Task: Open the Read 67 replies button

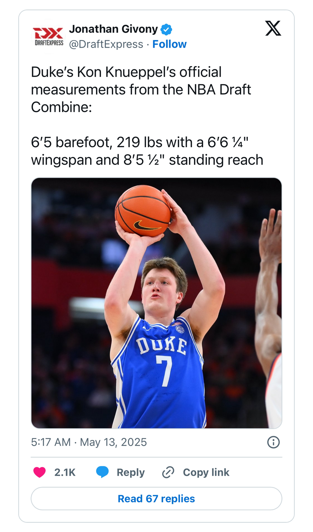Action: coord(156,499)
